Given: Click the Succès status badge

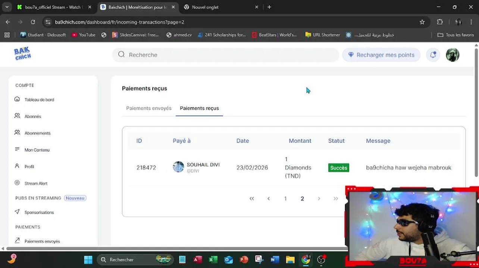Looking at the screenshot, I should click(x=339, y=168).
